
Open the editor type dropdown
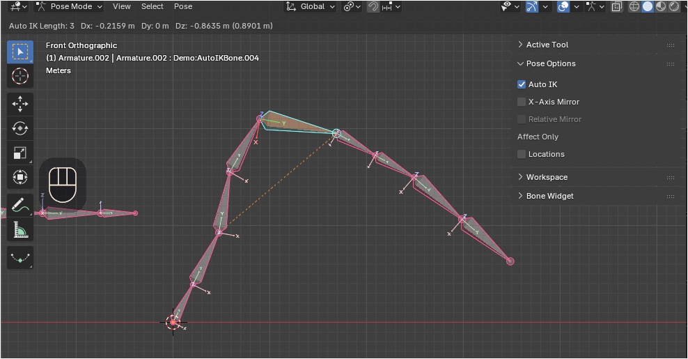pos(18,6)
